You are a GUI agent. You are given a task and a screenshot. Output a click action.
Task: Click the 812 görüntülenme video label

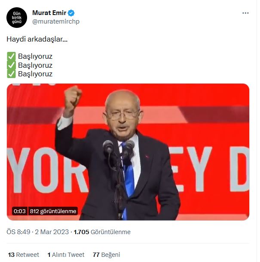[53, 211]
